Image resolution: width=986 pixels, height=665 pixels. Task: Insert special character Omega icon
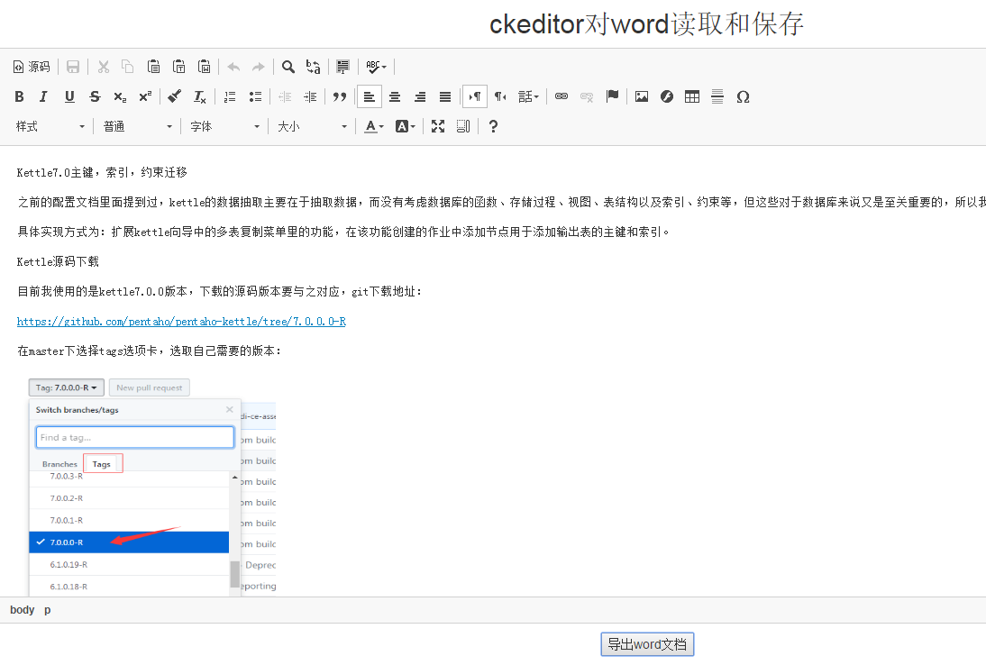tap(743, 96)
